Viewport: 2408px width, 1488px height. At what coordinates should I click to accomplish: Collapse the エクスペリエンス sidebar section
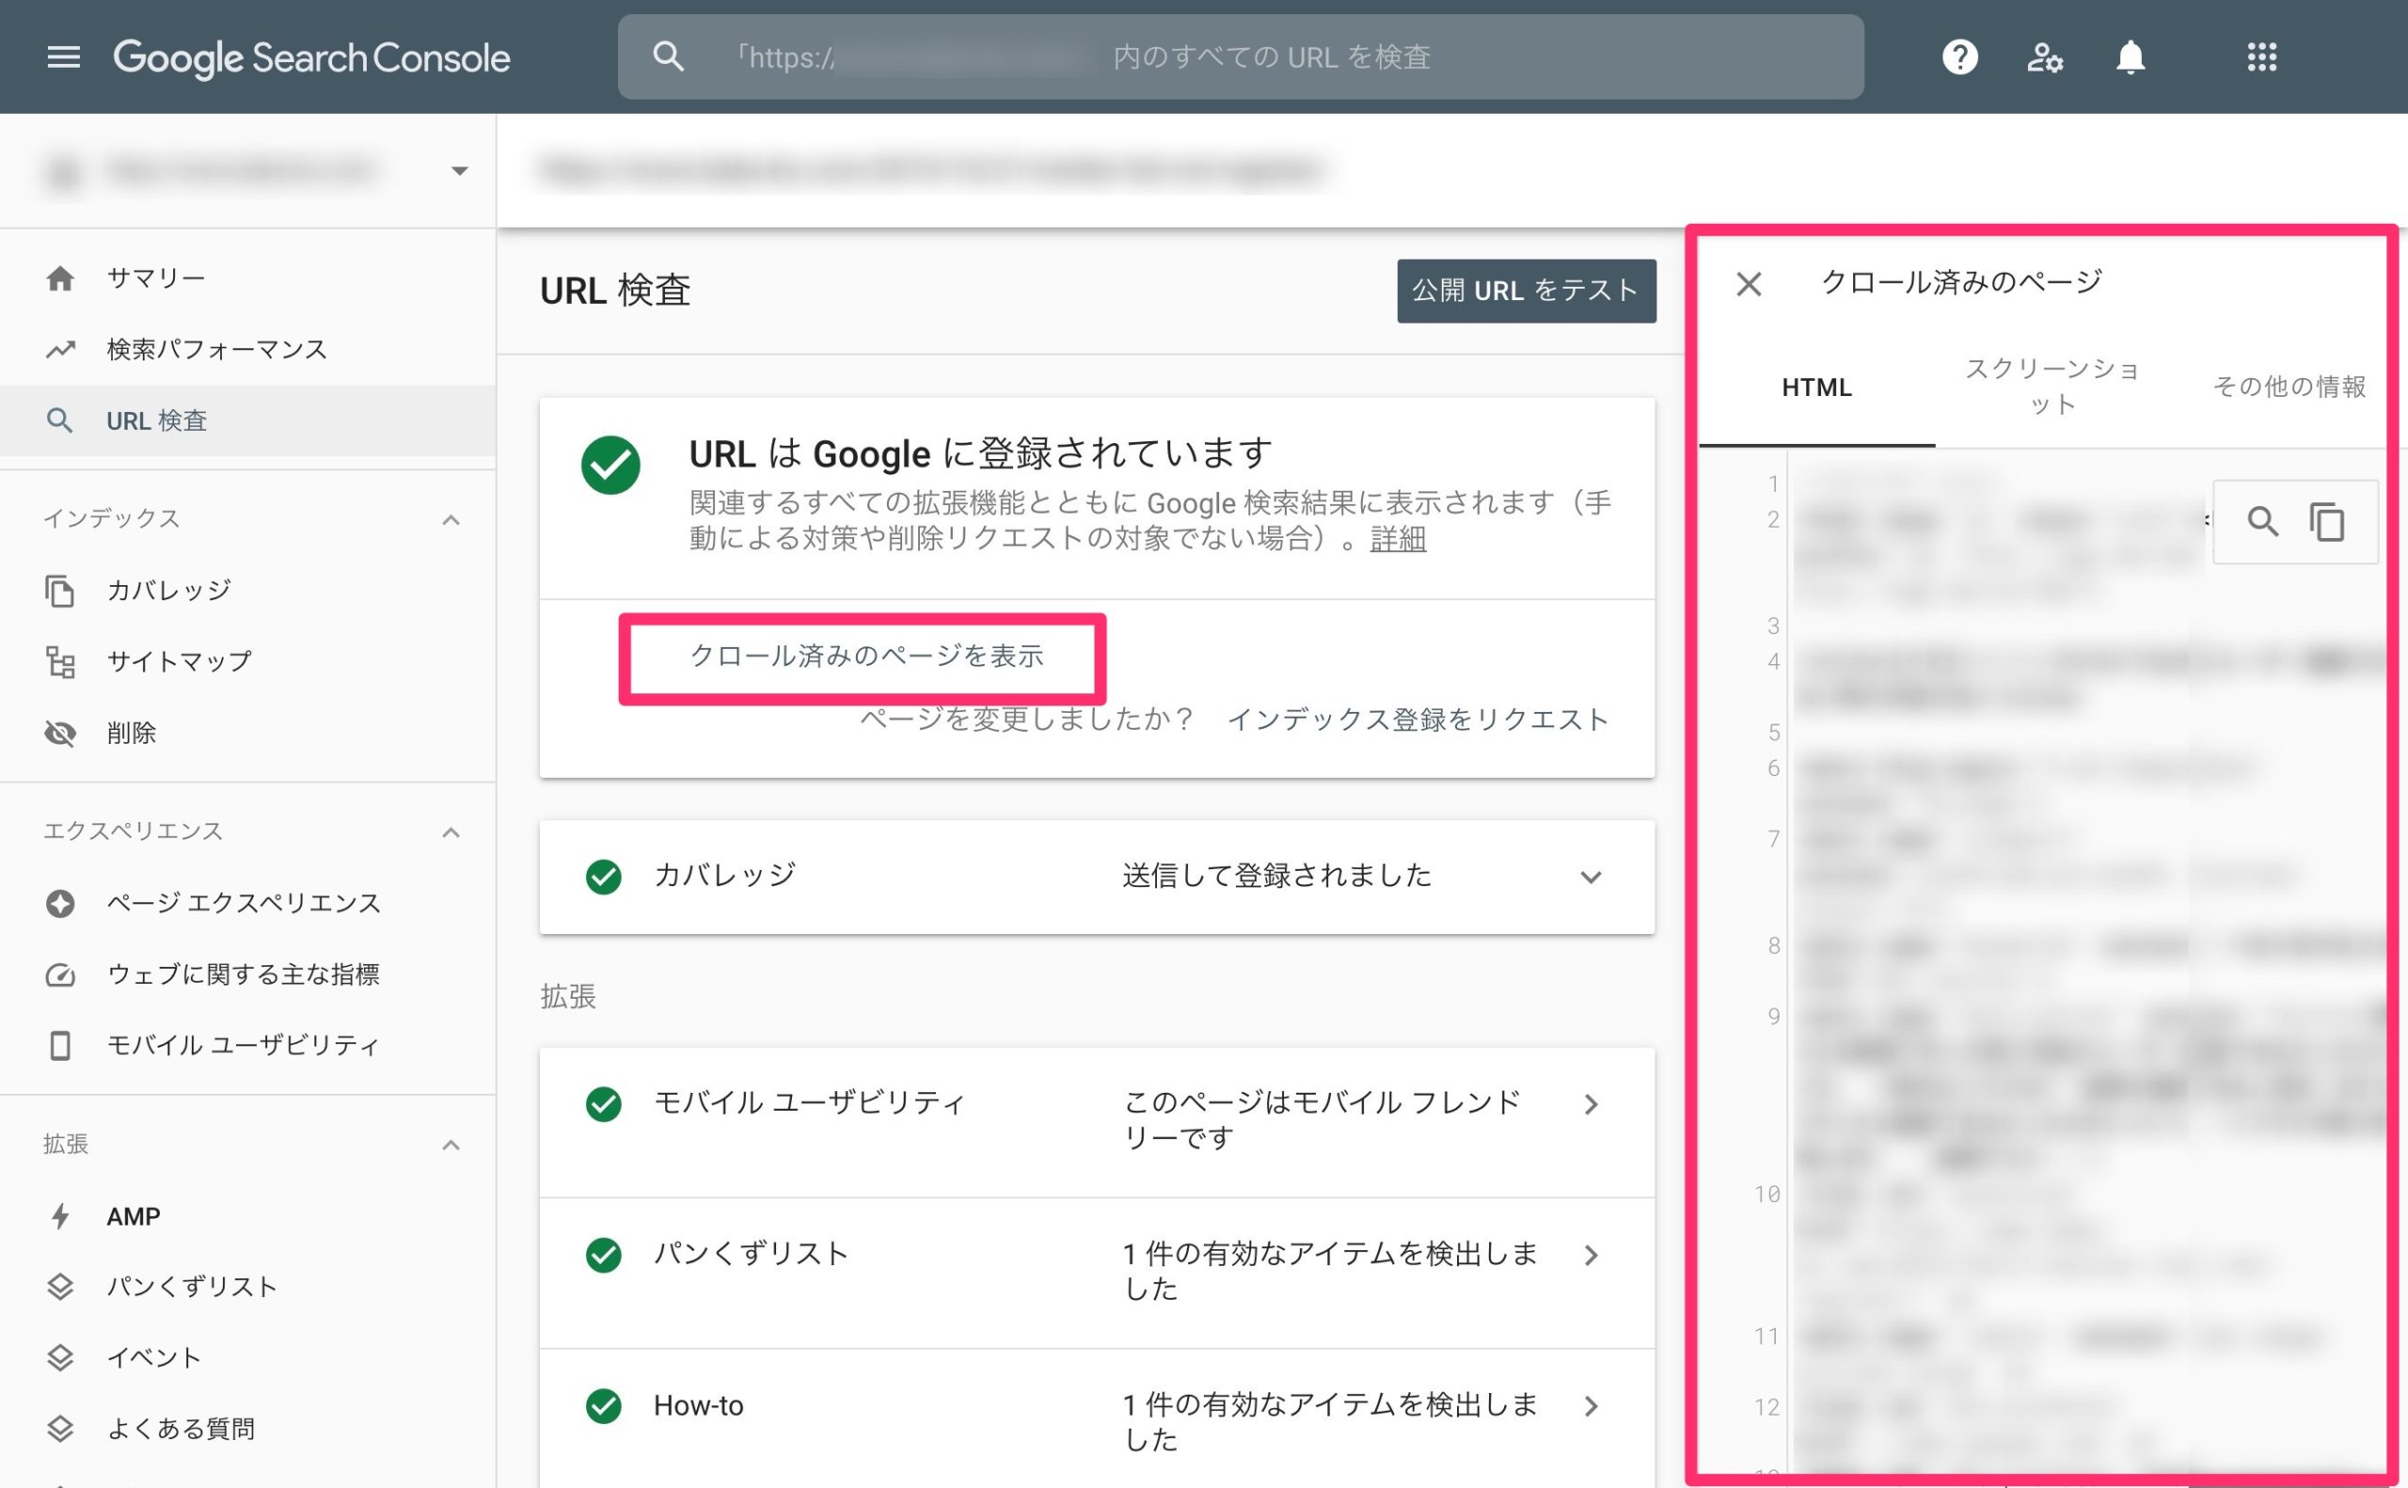(x=451, y=832)
